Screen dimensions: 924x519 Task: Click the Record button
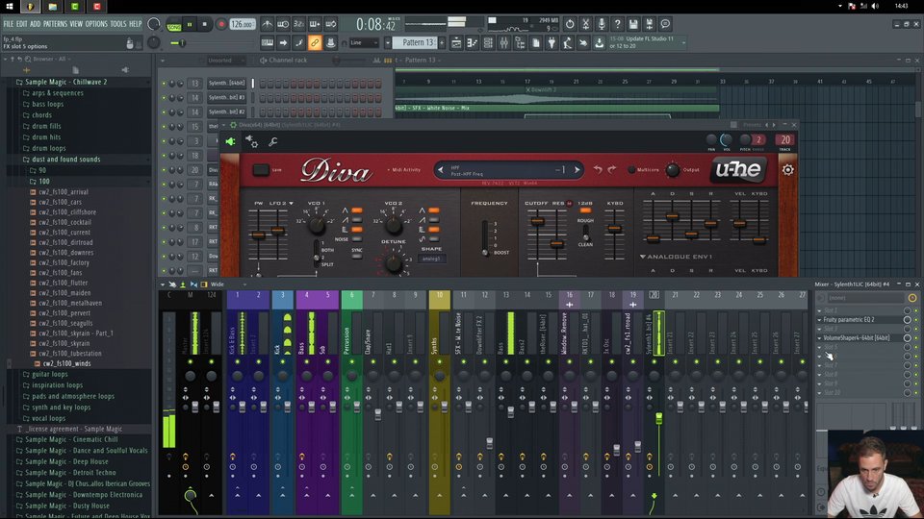221,24
